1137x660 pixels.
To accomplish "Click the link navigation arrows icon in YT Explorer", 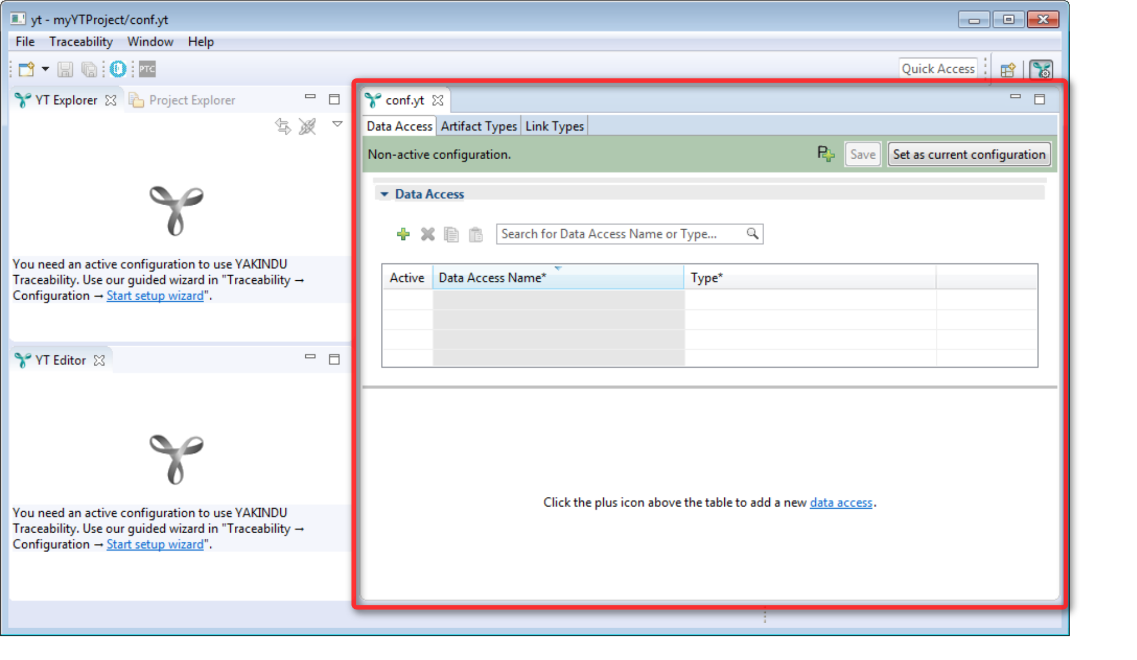I will coord(283,125).
